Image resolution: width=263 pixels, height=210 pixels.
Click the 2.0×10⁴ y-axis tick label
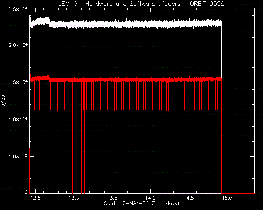[x=18, y=45]
